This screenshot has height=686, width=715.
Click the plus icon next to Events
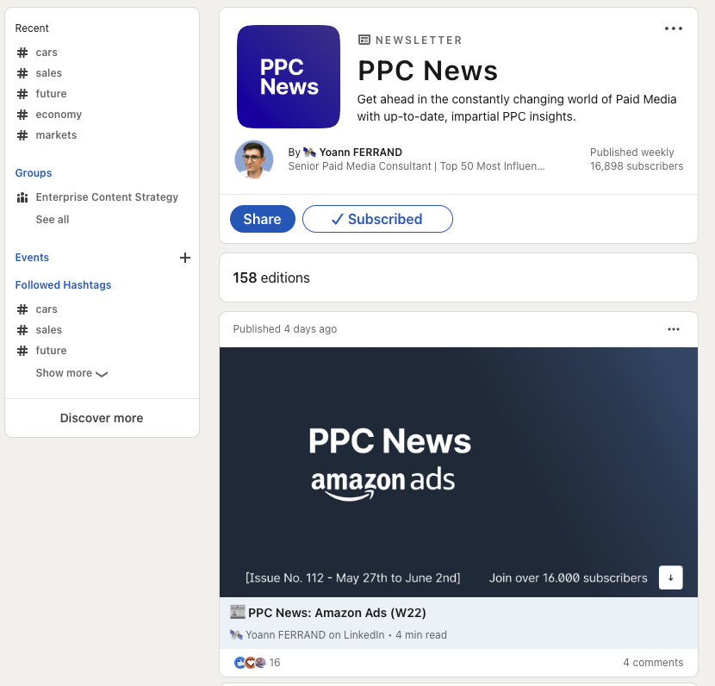[184, 258]
